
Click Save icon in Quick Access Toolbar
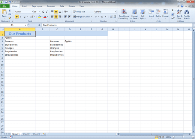point(6,2)
